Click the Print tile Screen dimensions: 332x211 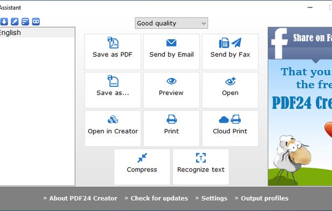[171, 129]
